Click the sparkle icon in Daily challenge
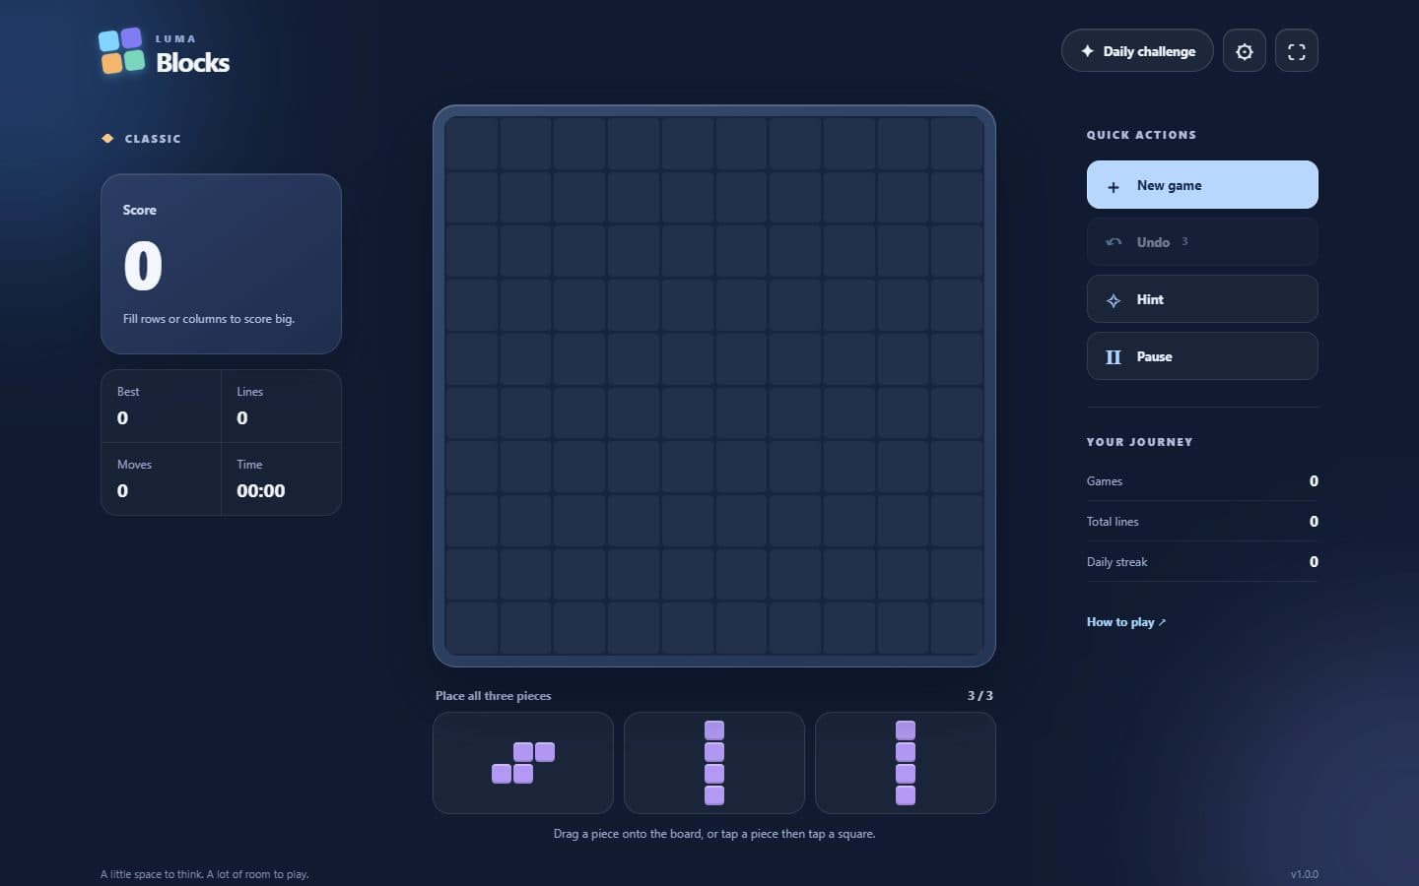Screen dimensions: 1419x886 [1087, 51]
